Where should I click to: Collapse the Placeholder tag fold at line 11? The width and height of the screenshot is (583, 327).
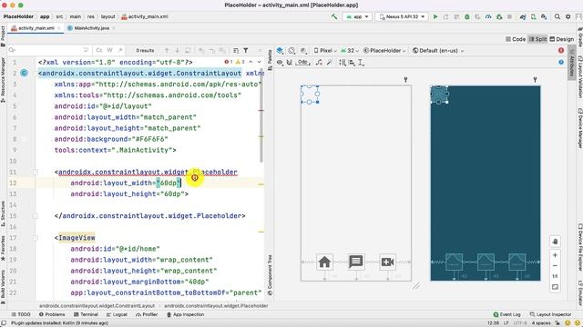[x=36, y=172]
